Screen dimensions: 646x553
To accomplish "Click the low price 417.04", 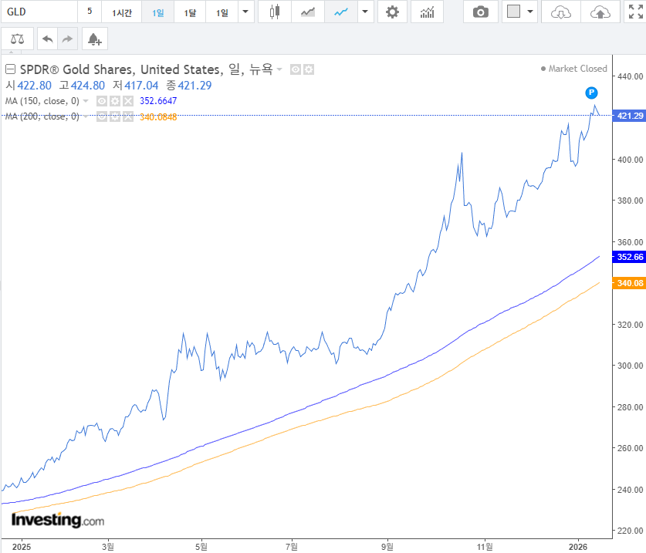I will [141, 86].
